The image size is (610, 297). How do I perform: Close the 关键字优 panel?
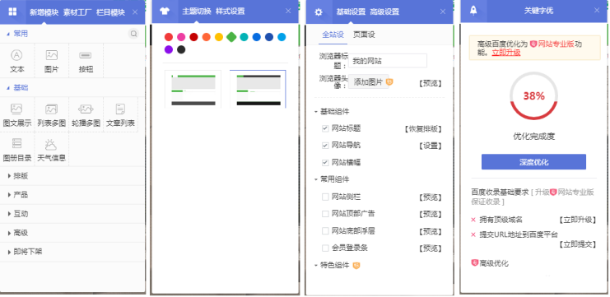pyautogui.click(x=597, y=10)
